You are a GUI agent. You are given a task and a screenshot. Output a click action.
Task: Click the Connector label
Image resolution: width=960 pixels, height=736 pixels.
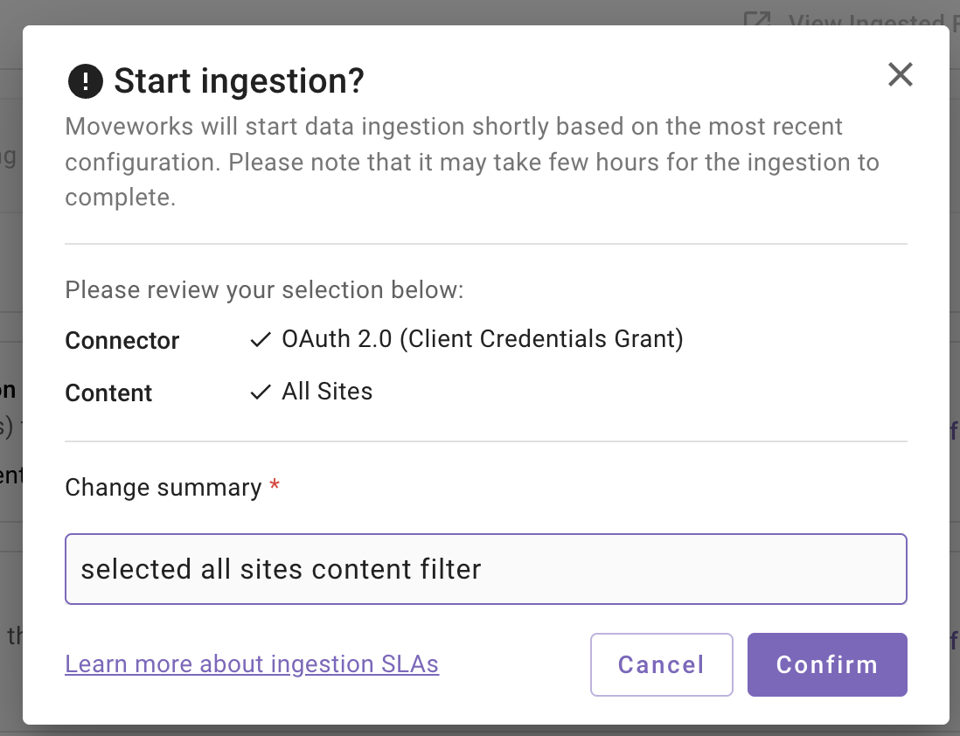pyautogui.click(x=122, y=341)
